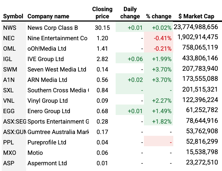The image size is (222, 171).
Task: Click Nine Entertainment's -0.41% change cell
Action: click(x=158, y=38)
